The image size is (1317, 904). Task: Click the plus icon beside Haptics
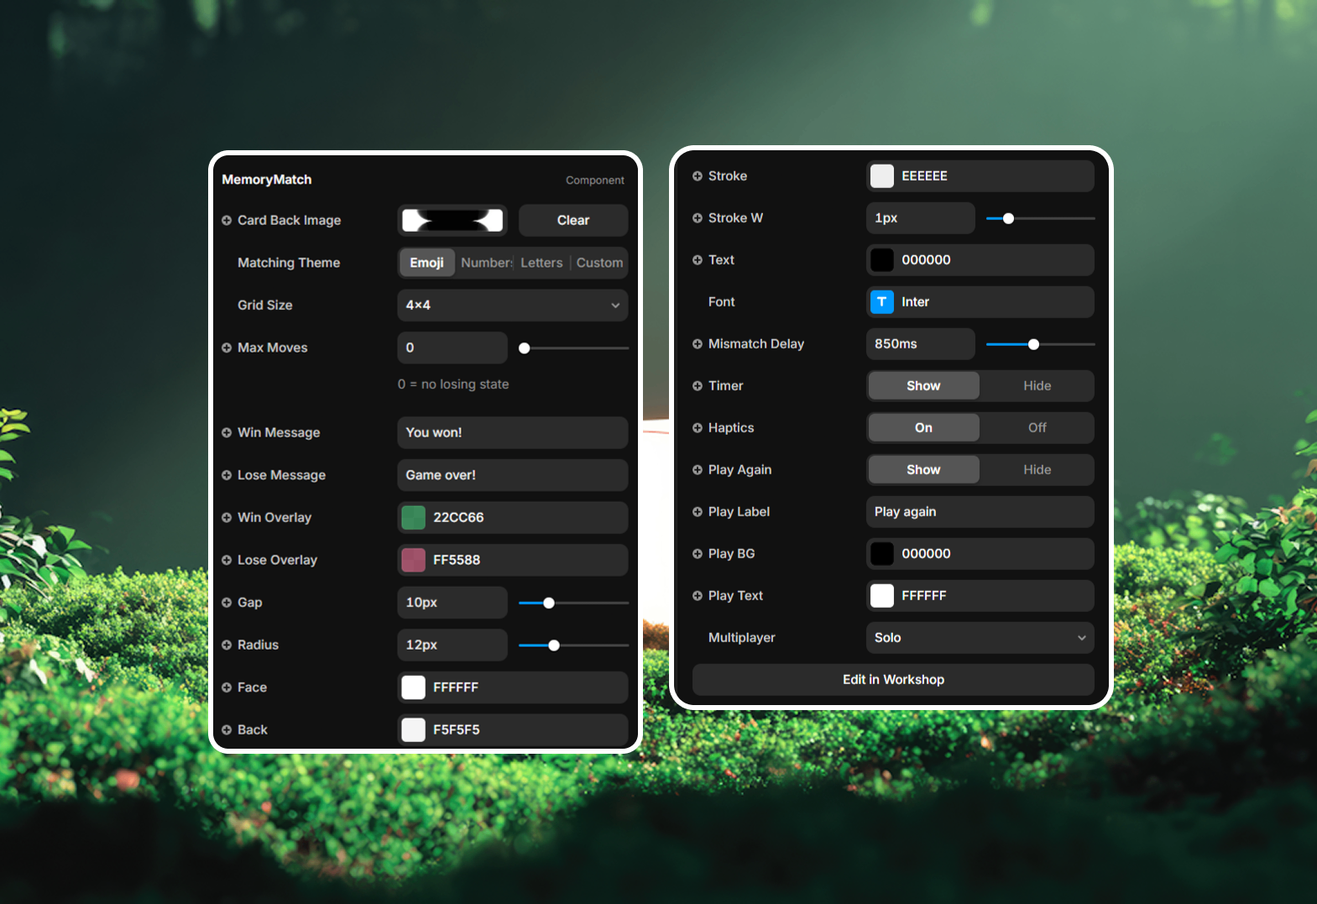(698, 428)
